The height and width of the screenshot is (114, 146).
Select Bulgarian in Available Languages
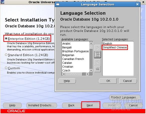tap(68, 55)
